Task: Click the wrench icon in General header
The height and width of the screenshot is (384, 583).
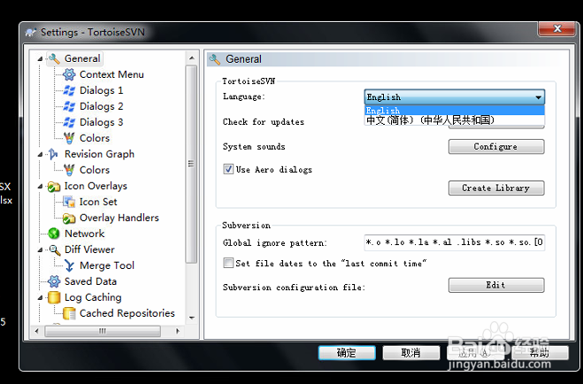Action: [x=215, y=59]
